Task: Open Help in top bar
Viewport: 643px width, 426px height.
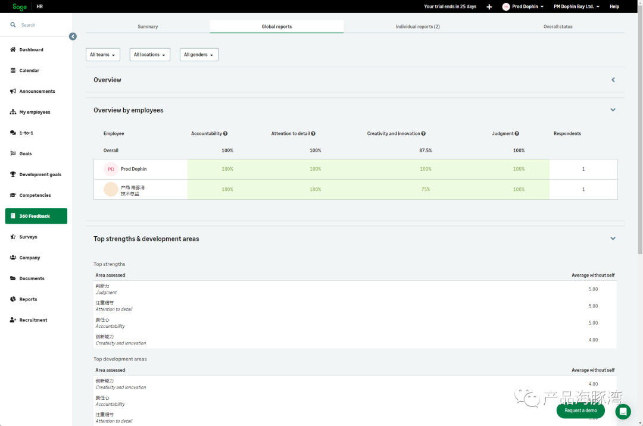Action: (x=614, y=7)
